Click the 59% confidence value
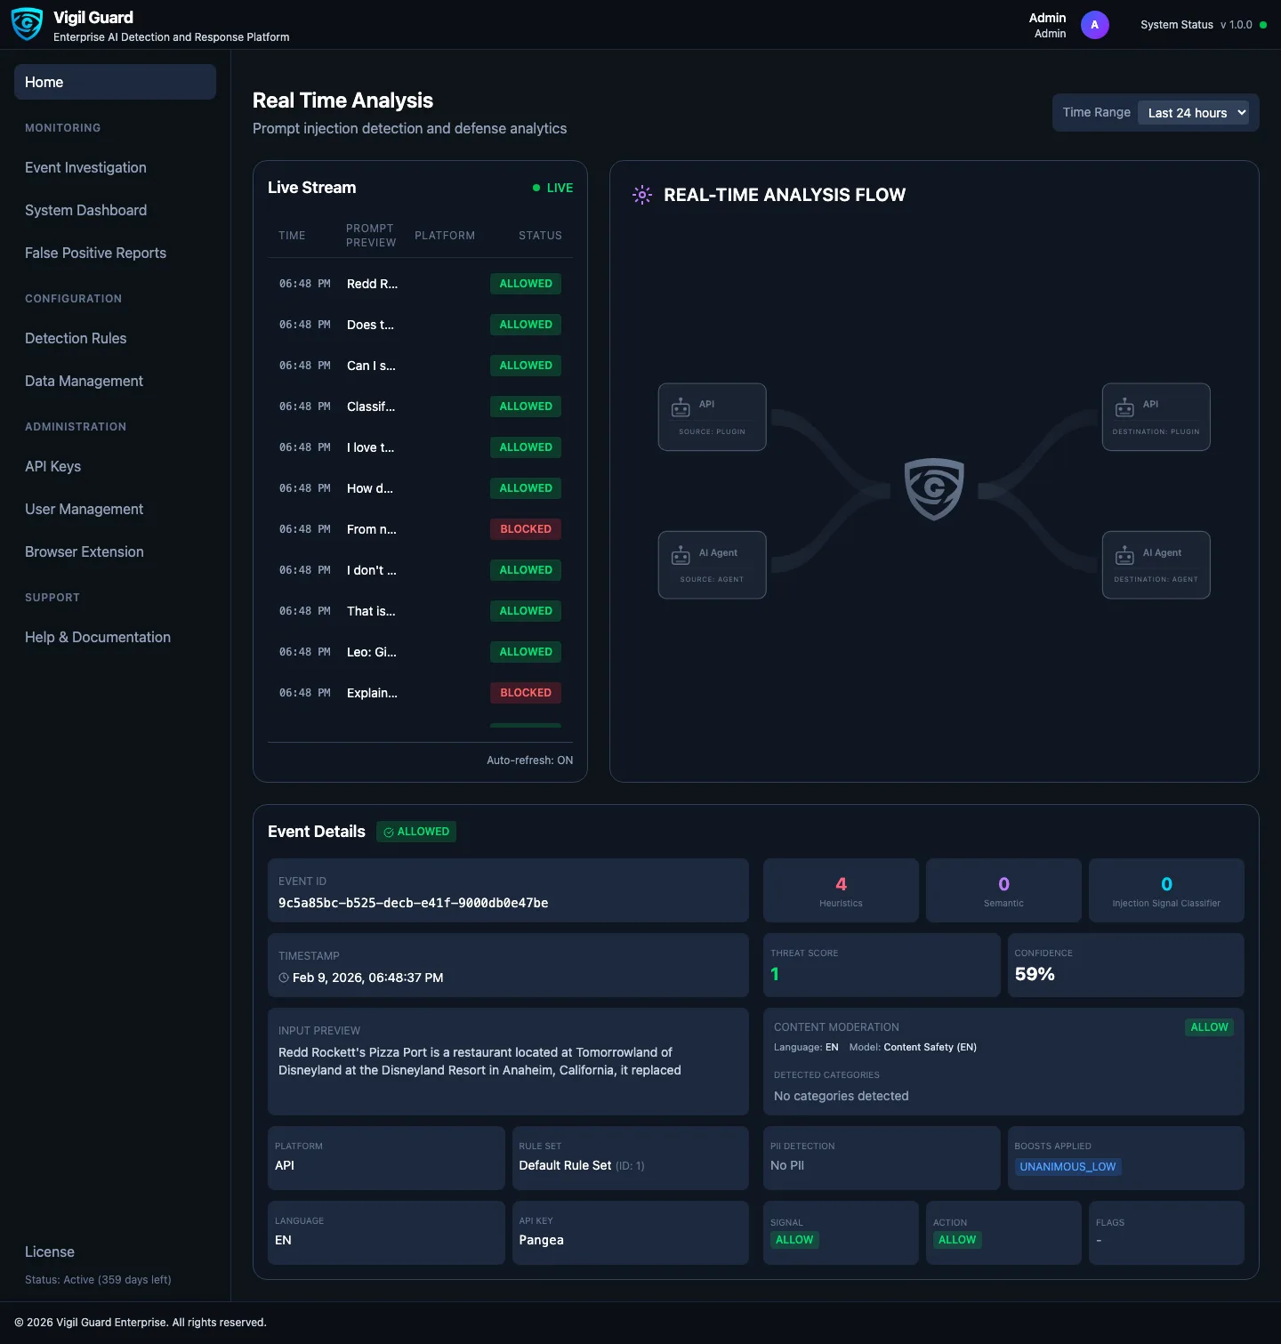1281x1344 pixels. click(1035, 974)
